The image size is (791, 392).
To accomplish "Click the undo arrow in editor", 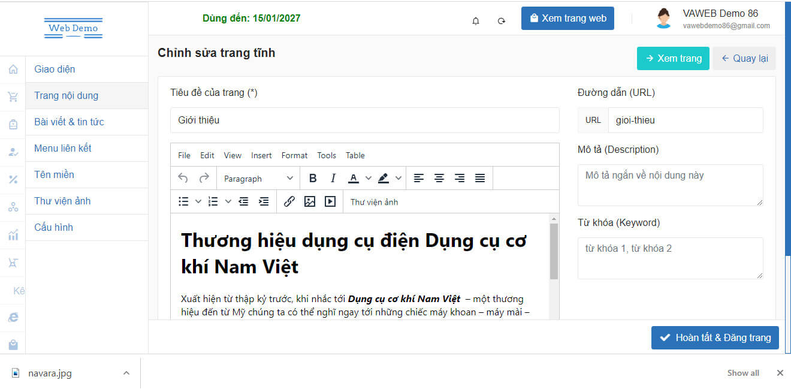I will pyautogui.click(x=183, y=178).
